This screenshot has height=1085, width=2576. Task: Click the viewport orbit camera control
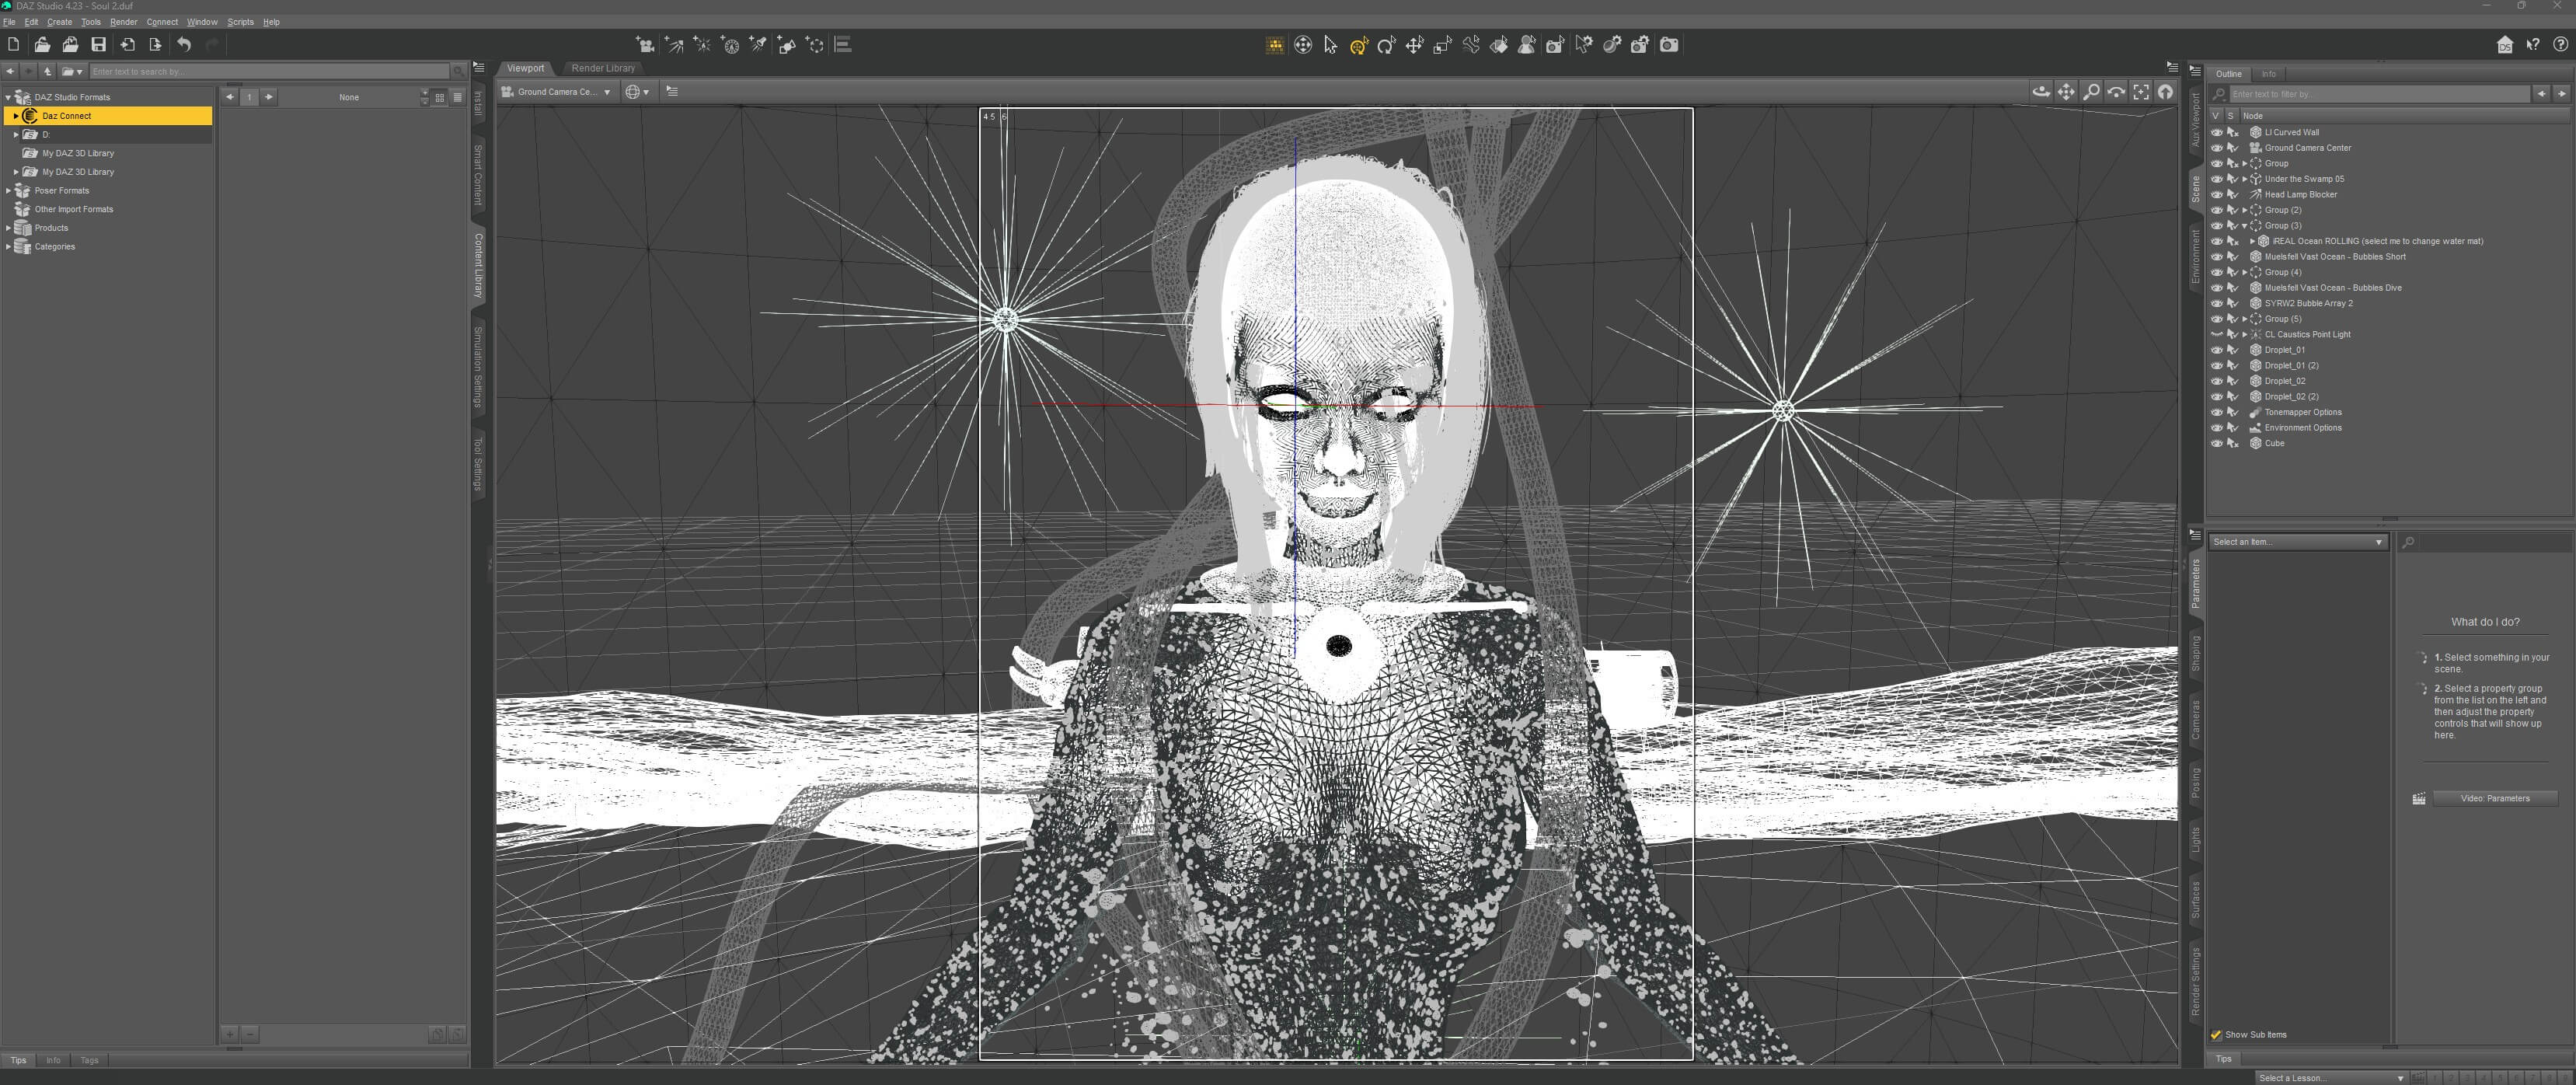pos(2041,92)
